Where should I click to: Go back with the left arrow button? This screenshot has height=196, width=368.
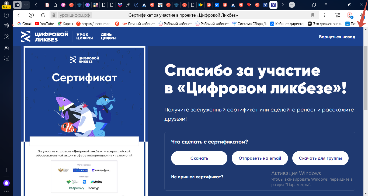[x=19, y=15]
